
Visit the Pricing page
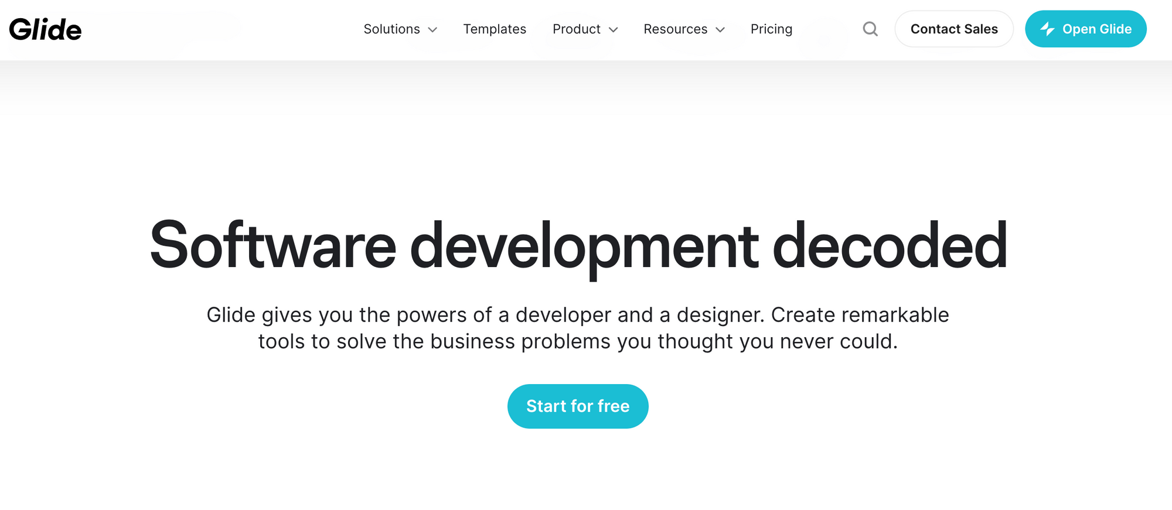[x=771, y=29]
